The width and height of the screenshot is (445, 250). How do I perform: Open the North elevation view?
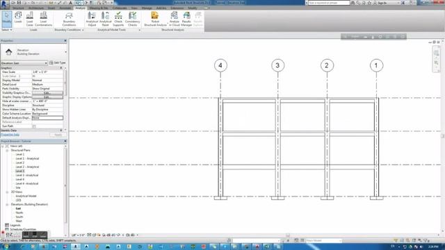point(19,212)
